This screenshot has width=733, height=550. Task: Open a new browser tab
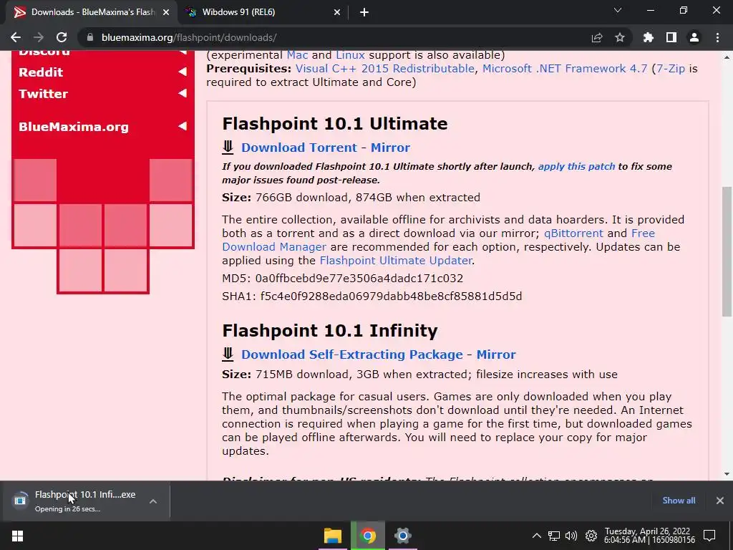[364, 12]
